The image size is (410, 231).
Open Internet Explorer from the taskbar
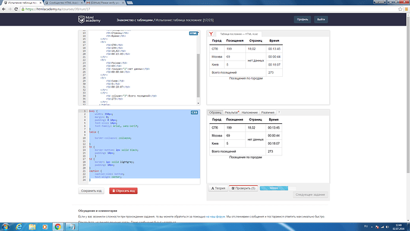tap(19, 227)
